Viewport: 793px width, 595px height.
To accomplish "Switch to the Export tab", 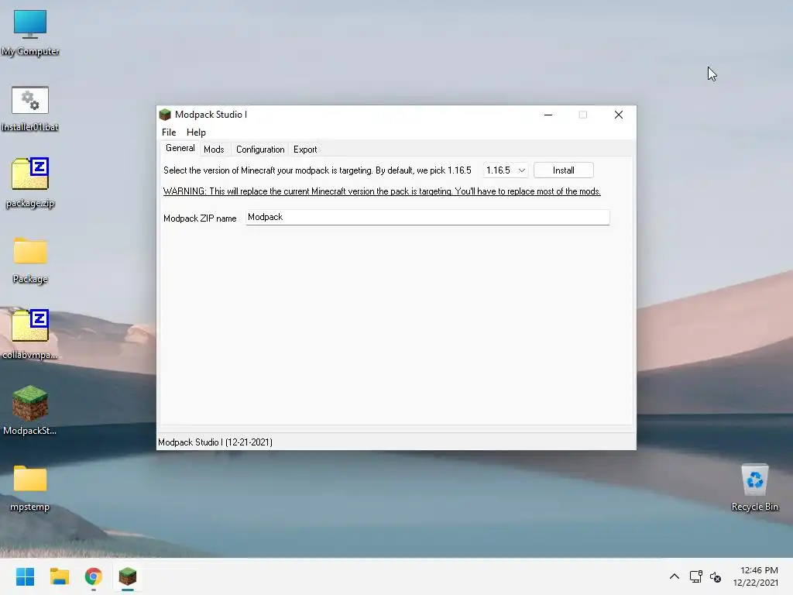I will coord(305,150).
